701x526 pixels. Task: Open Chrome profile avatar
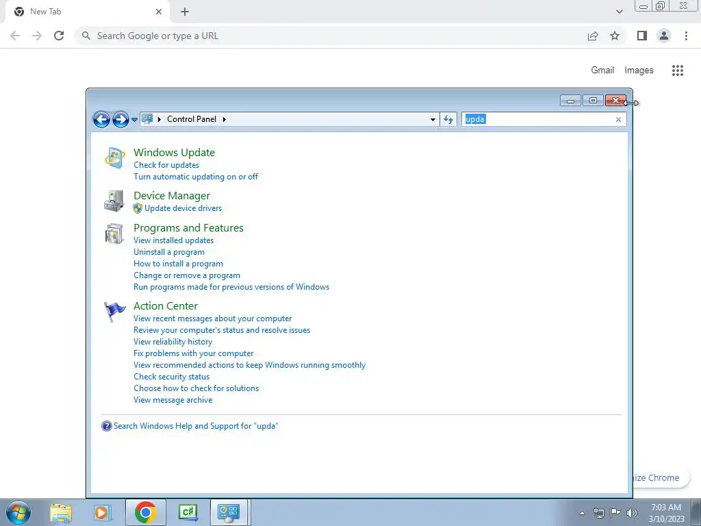point(664,36)
